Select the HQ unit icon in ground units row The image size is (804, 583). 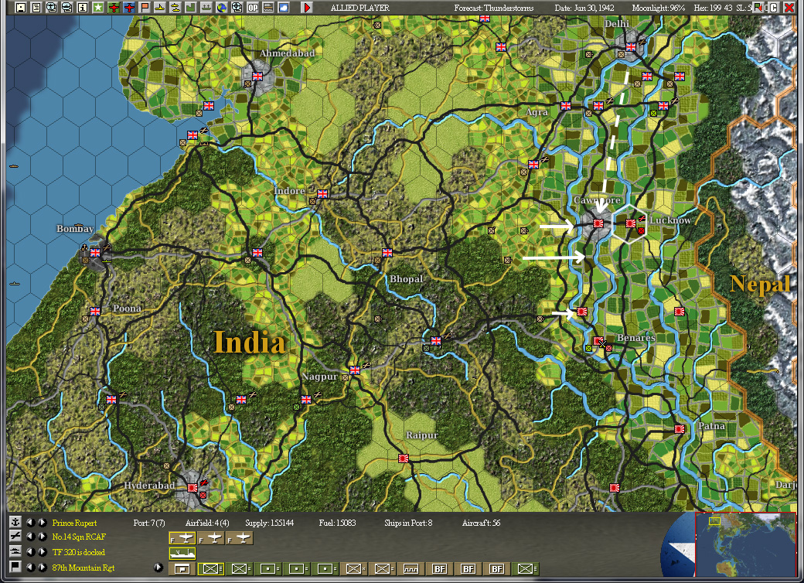(x=182, y=568)
